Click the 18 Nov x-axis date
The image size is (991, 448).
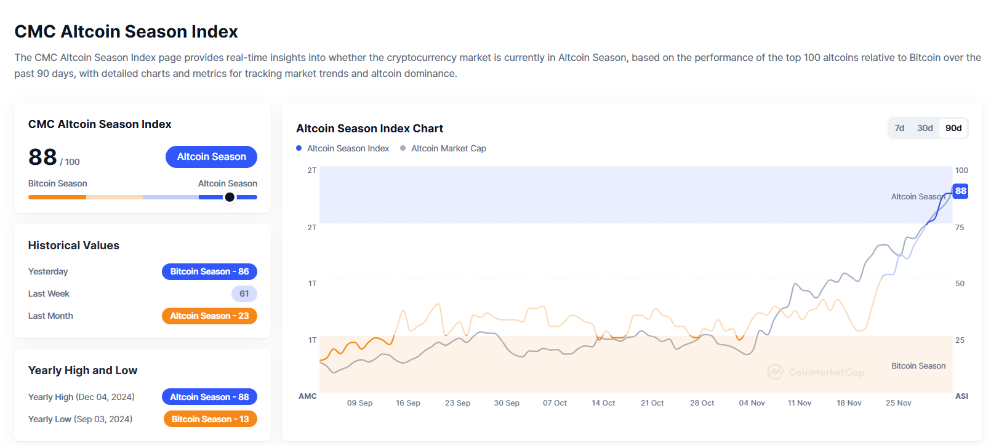point(849,403)
